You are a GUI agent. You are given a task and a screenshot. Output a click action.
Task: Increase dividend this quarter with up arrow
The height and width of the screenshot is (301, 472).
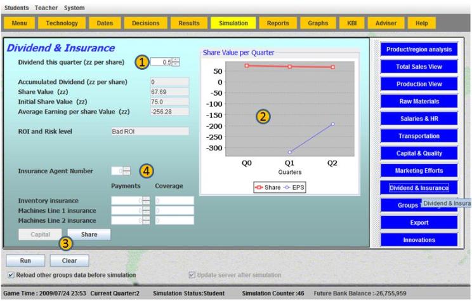pyautogui.click(x=176, y=59)
